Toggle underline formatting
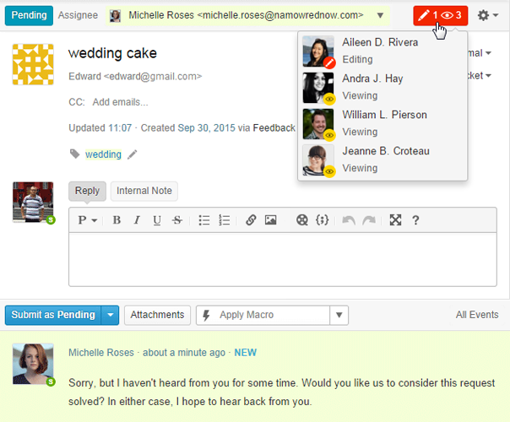This screenshot has height=422, width=510. coord(156,220)
